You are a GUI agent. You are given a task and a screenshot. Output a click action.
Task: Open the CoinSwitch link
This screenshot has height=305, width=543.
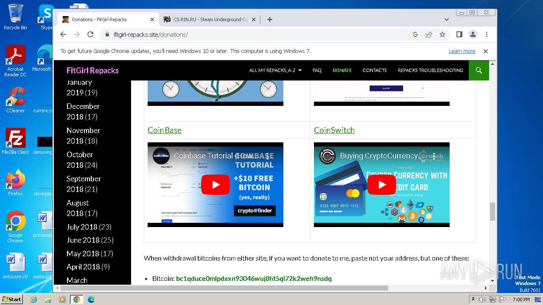click(x=334, y=130)
